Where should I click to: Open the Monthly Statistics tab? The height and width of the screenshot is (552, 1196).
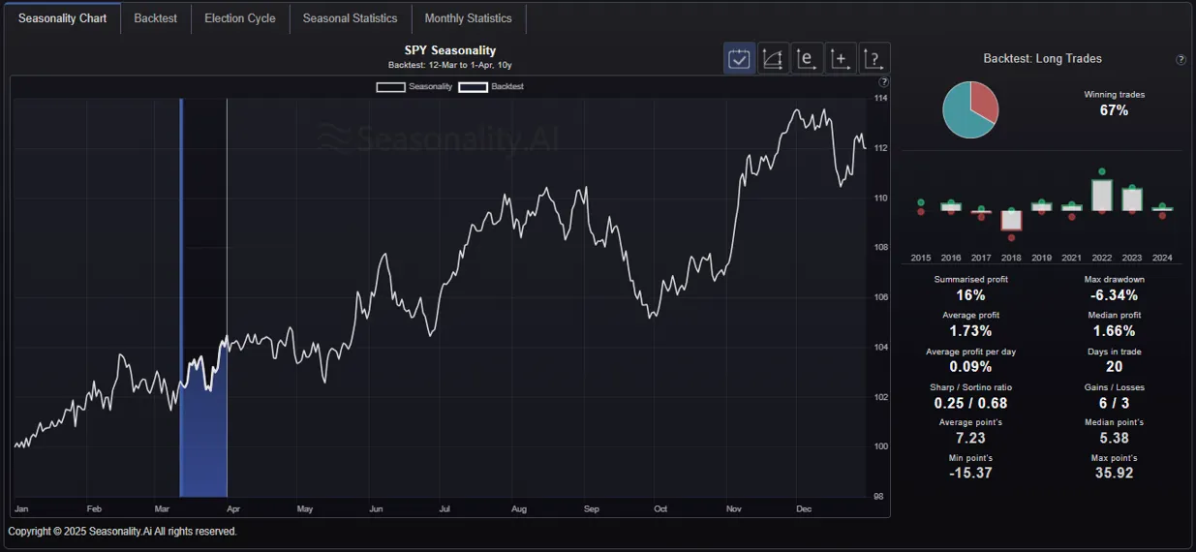click(469, 18)
